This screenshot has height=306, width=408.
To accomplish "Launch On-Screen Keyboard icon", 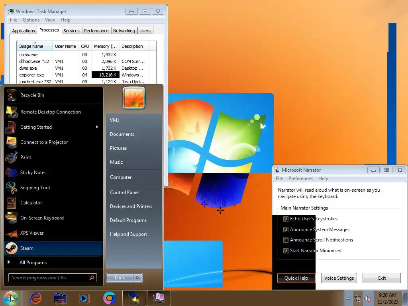I will click(12, 218).
